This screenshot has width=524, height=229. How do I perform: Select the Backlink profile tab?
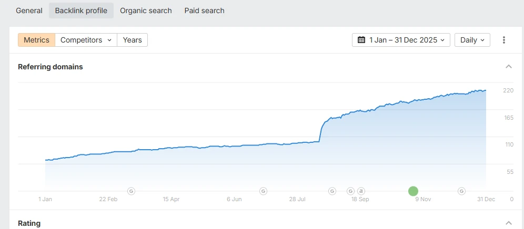click(x=81, y=11)
